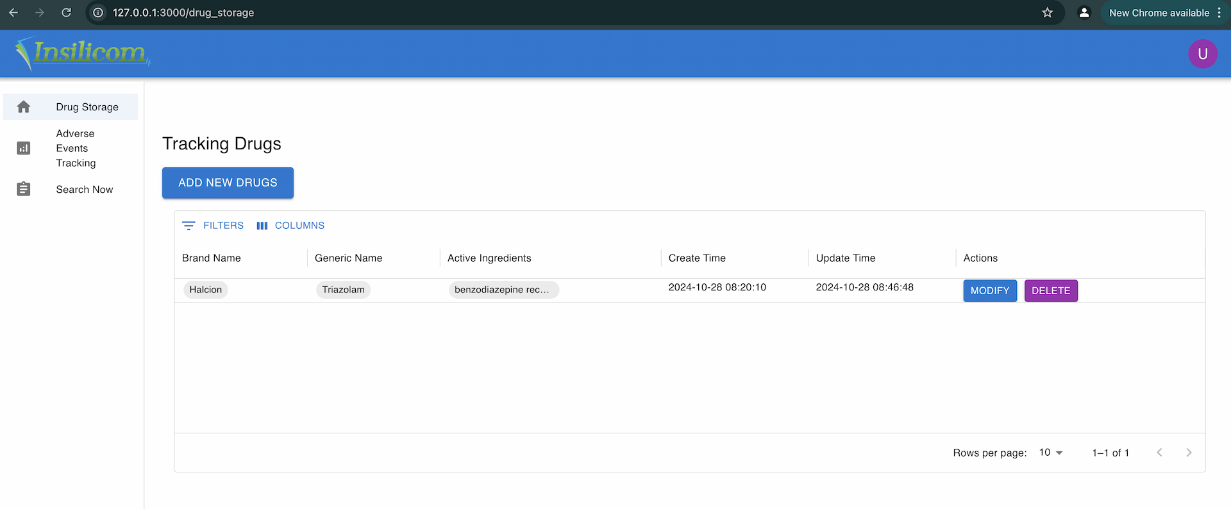1231x509 pixels.
Task: Go to next table page
Action: pos(1189,453)
